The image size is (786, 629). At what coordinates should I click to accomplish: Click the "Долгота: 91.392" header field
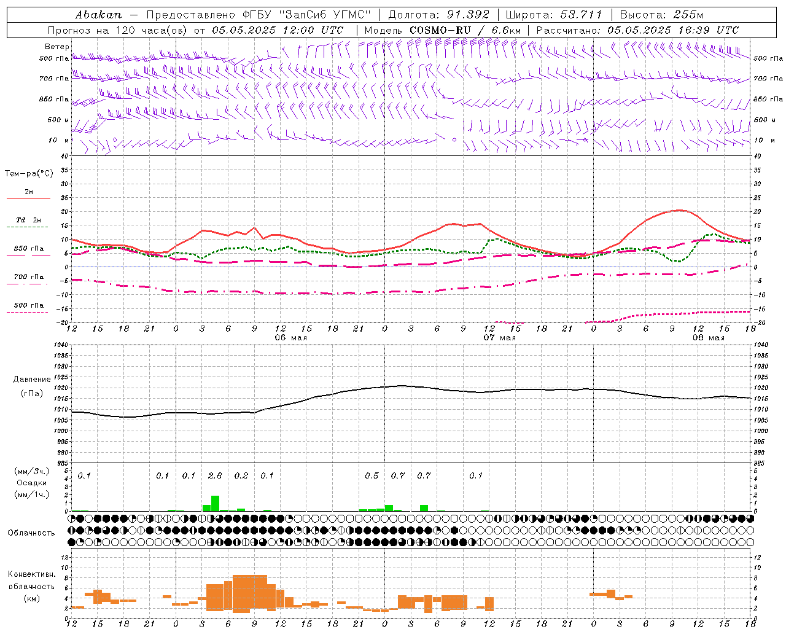439,15
